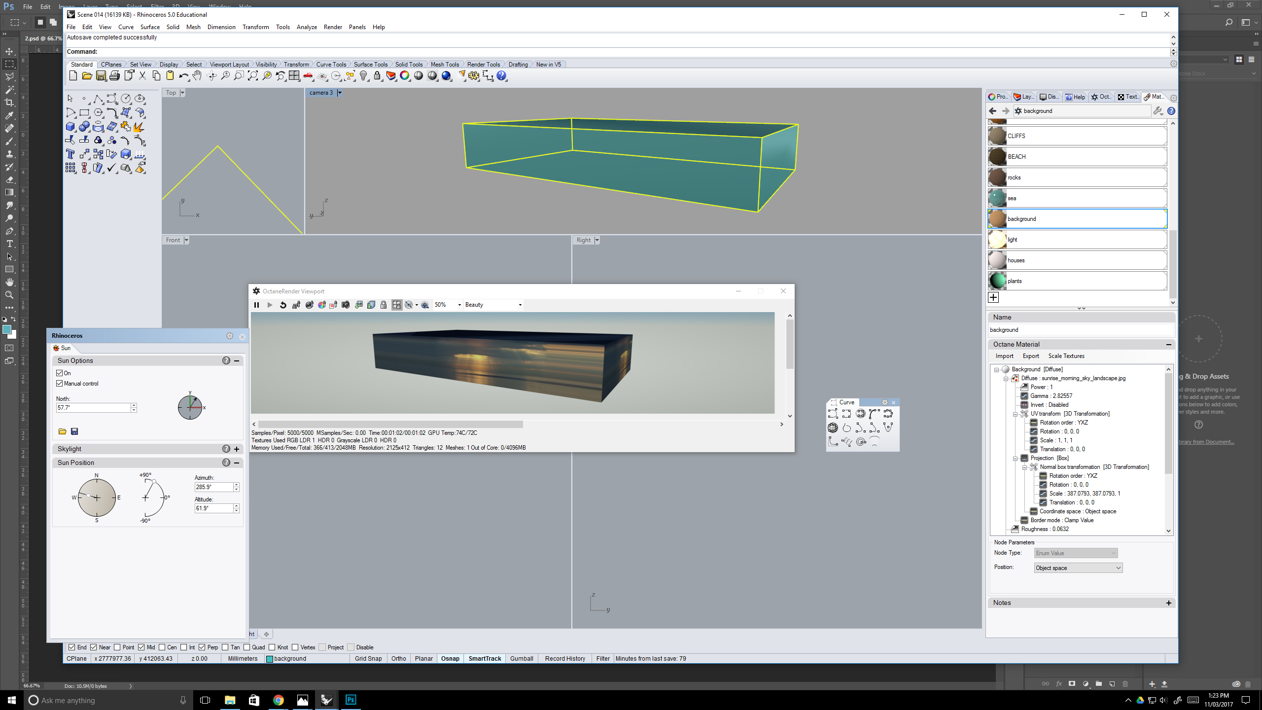Screen dimensions: 1262x710
Task: Uncheck the sun On checkbox
Action: pyautogui.click(x=60, y=373)
